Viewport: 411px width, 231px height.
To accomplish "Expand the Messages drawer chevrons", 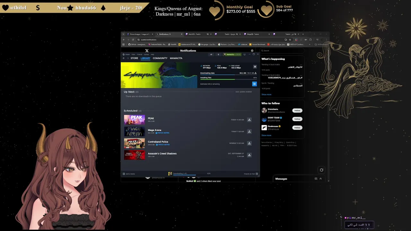I will (320, 179).
